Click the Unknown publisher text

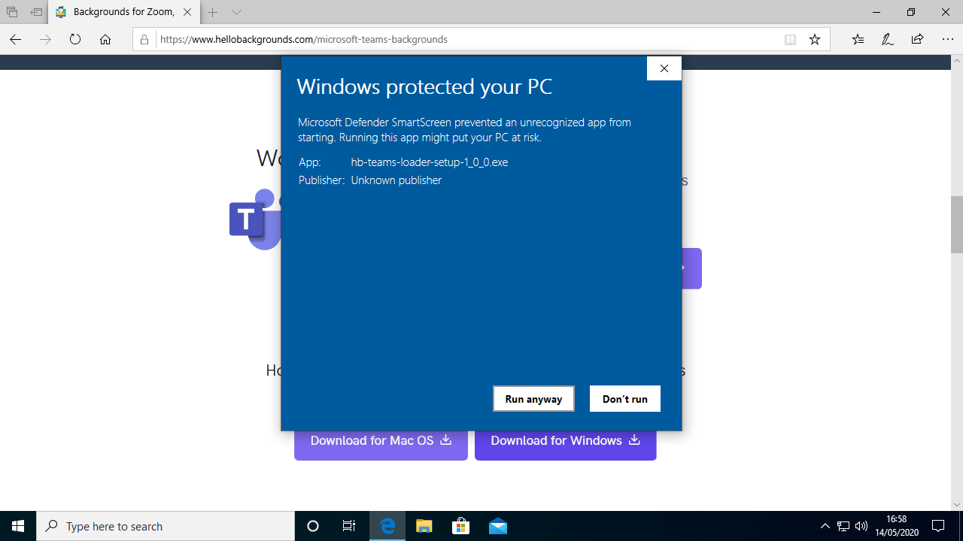(396, 180)
